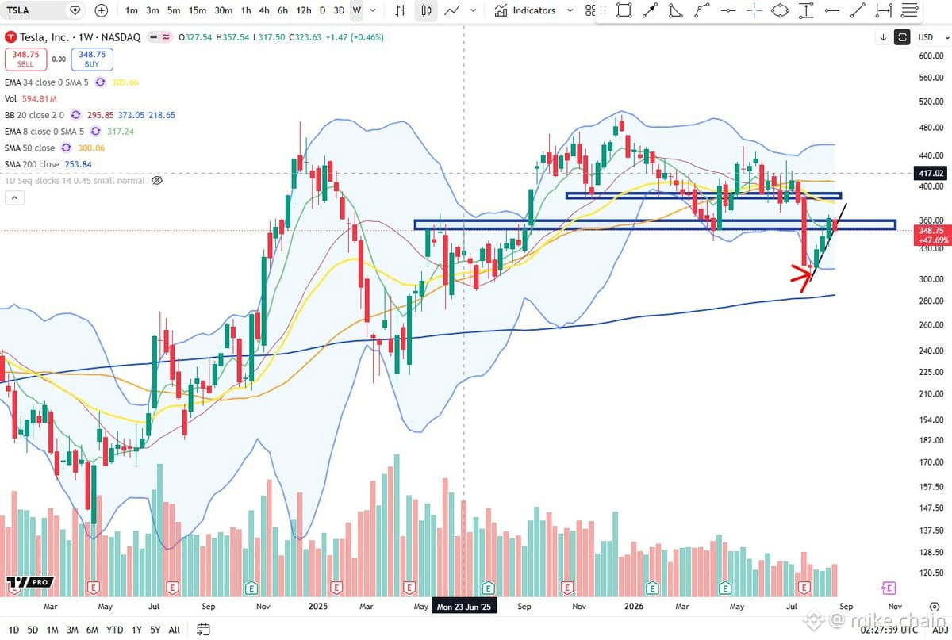952x640 pixels.
Task: Click the refresh icon beside EMA 34
Action: [101, 82]
